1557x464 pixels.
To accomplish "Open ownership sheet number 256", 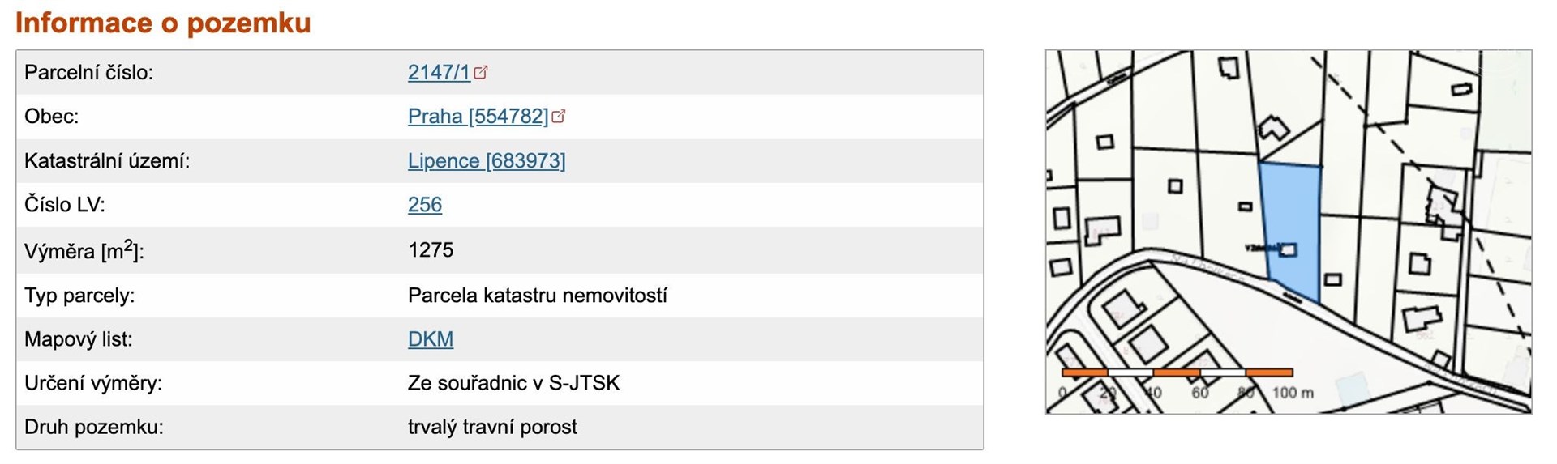I will (x=425, y=204).
